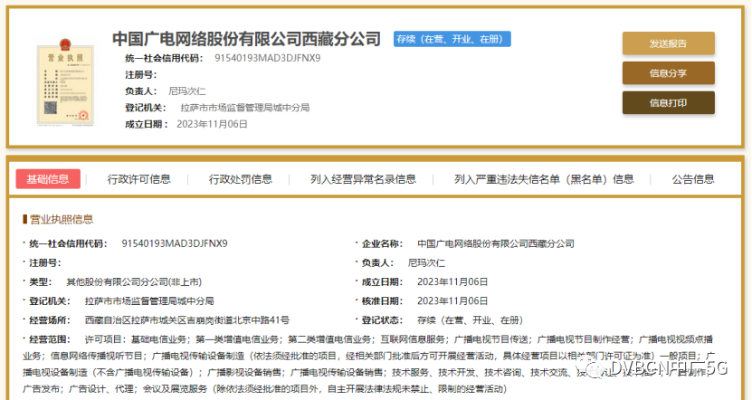Go to 列入经营异常名录信息 tab

(363, 179)
